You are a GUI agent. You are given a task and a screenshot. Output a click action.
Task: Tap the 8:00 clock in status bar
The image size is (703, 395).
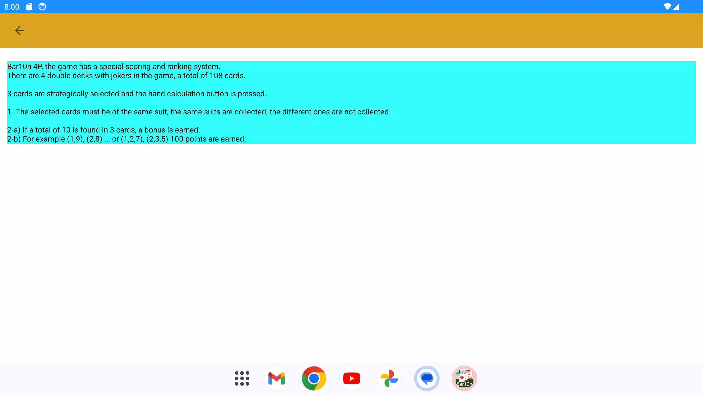coord(12,7)
